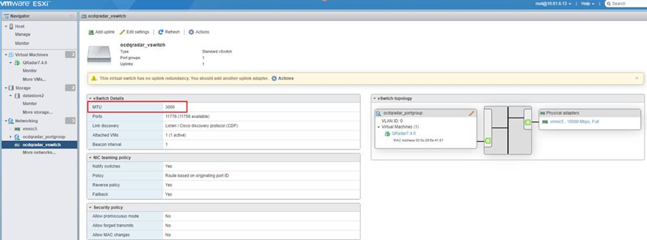Click Add uplink in the toolbar
This screenshot has width=647, height=240.
[101, 32]
